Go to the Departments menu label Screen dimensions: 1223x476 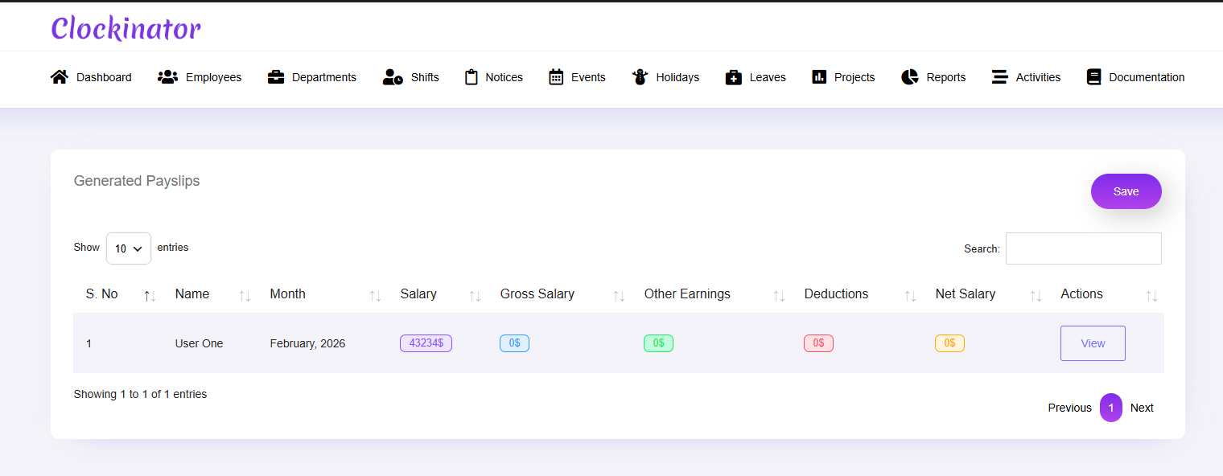pos(324,77)
